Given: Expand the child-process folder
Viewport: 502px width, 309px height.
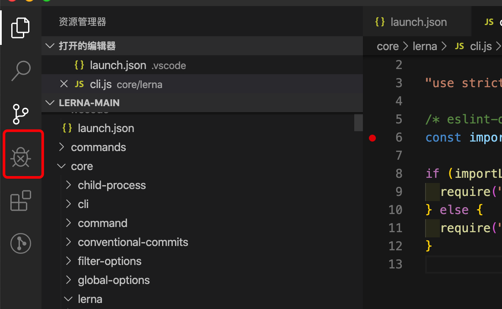Looking at the screenshot, I should 111,185.
